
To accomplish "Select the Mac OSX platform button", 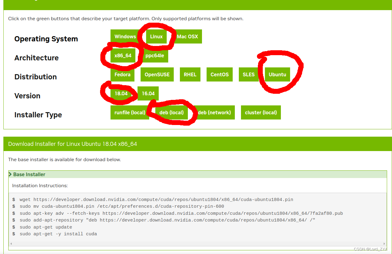I will tap(187, 36).
